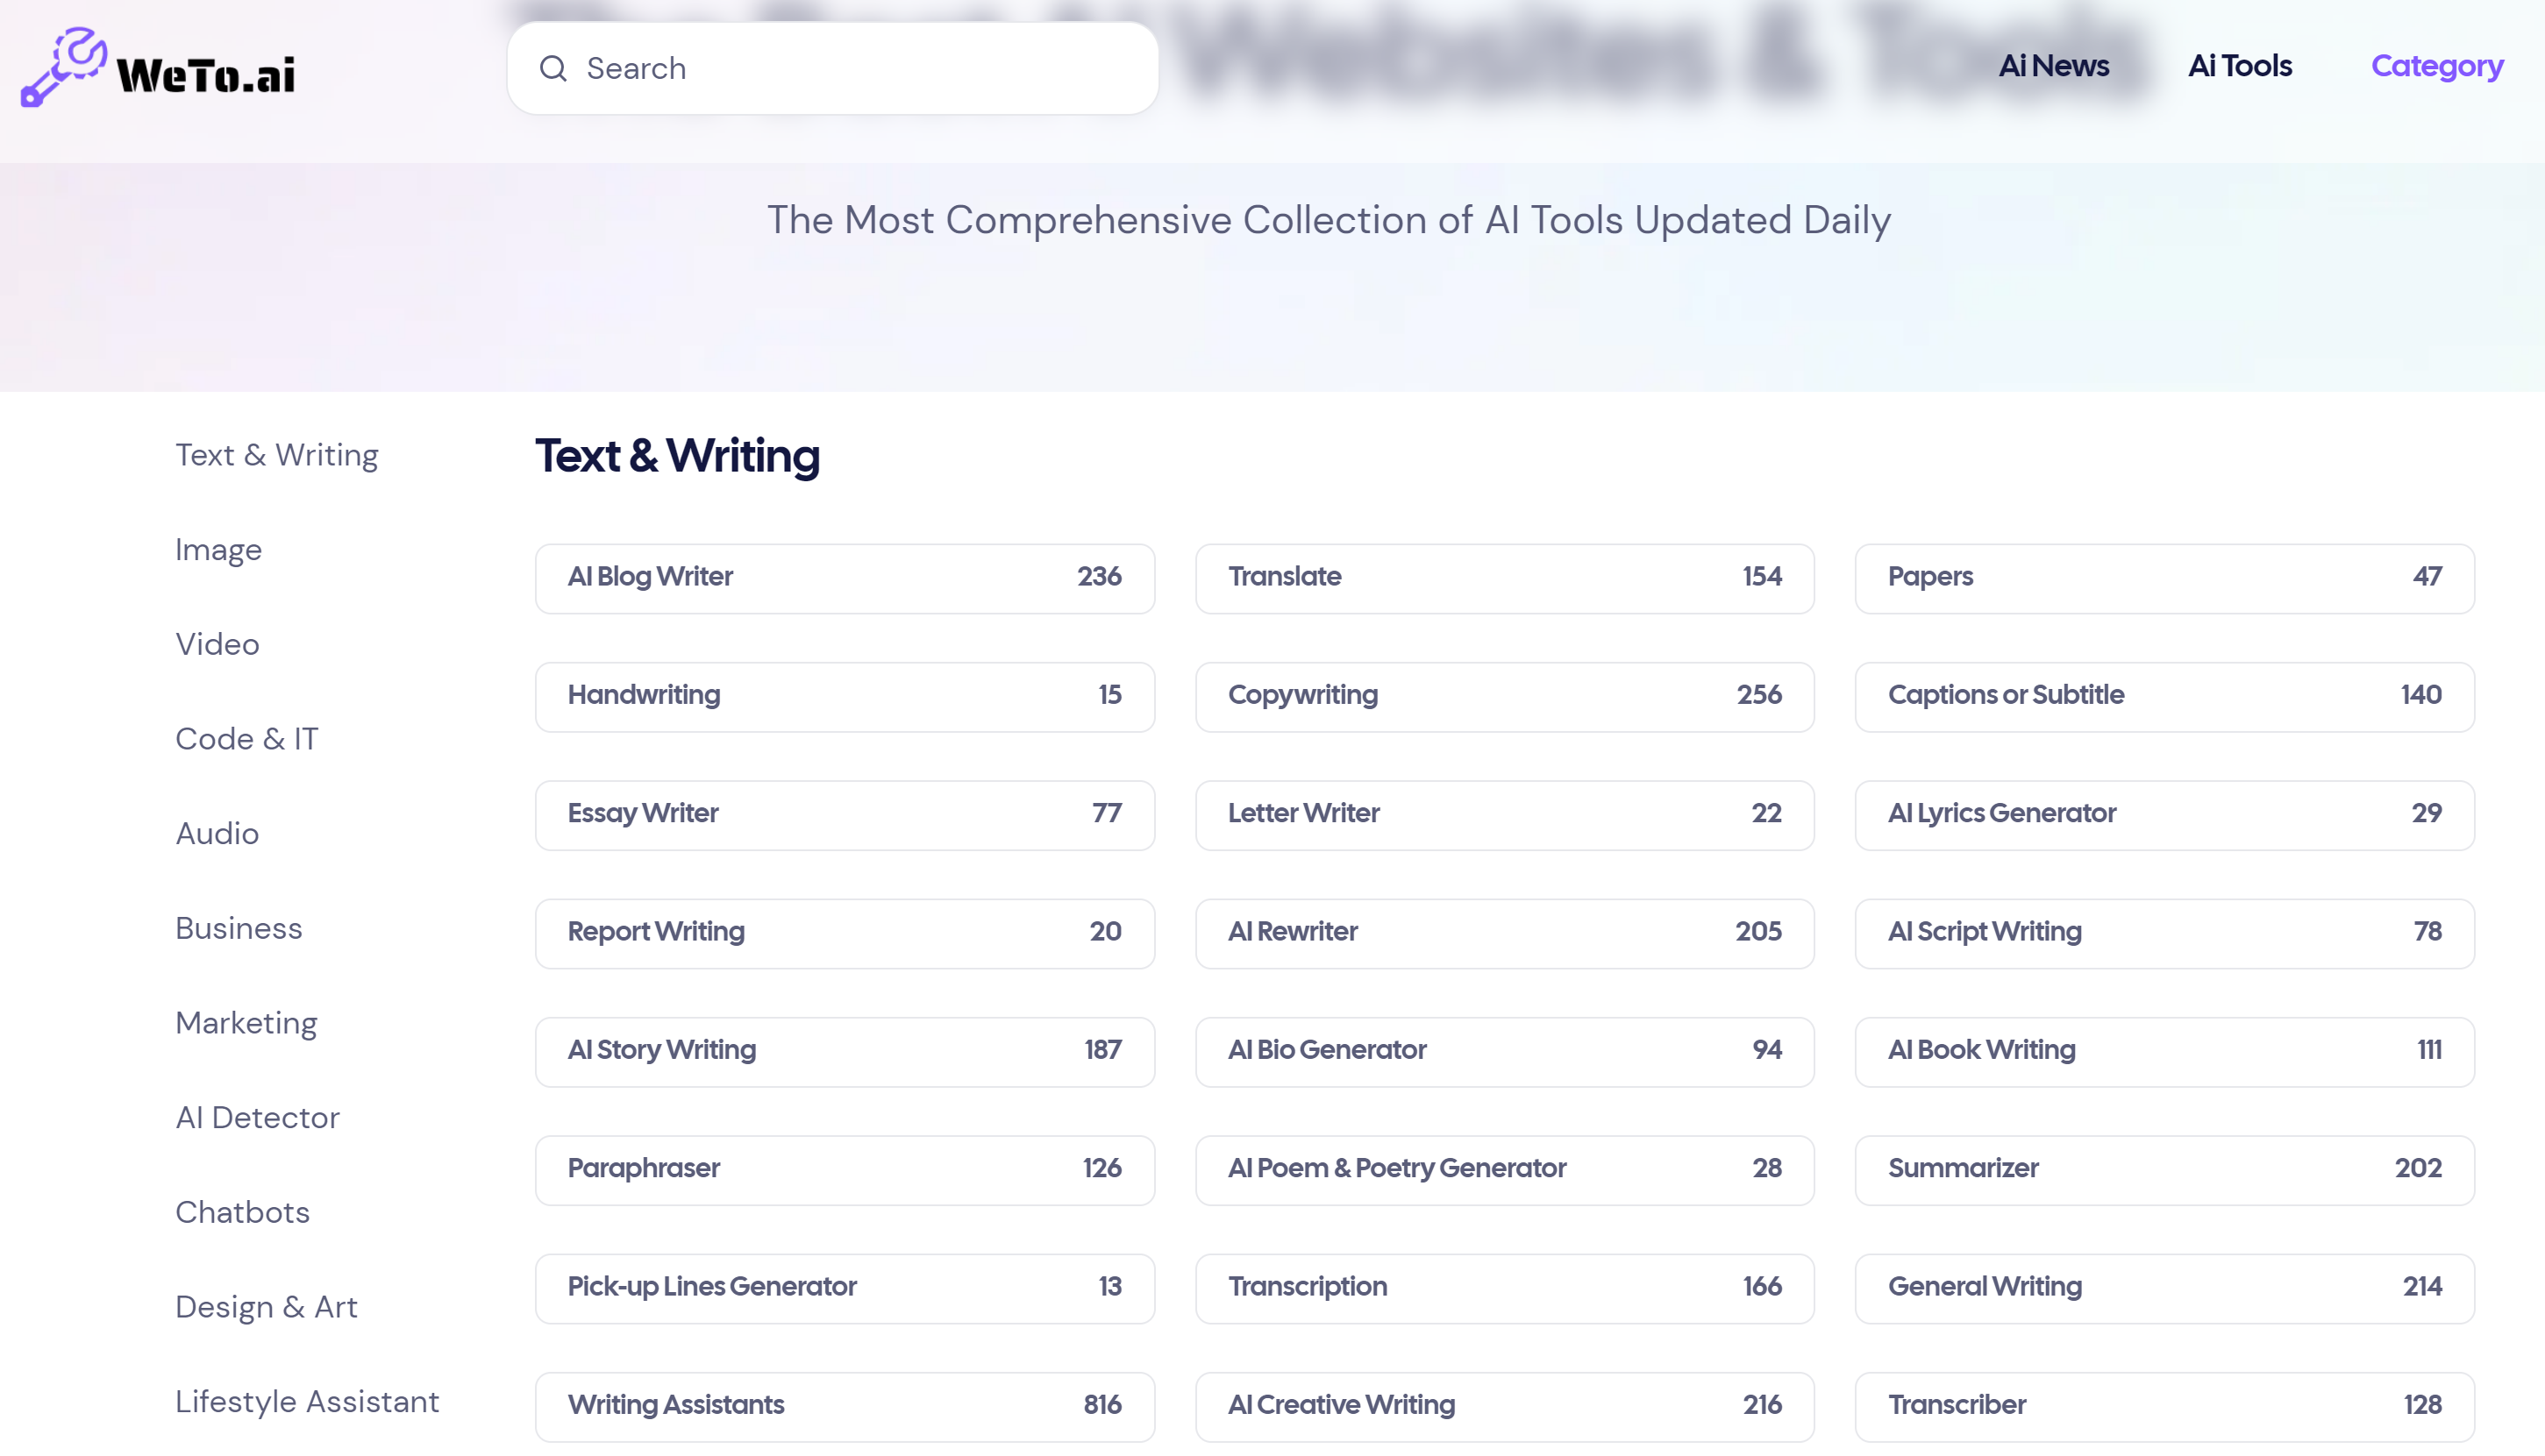The image size is (2545, 1456).
Task: Click the magnifier icon in search bar
Action: [553, 68]
